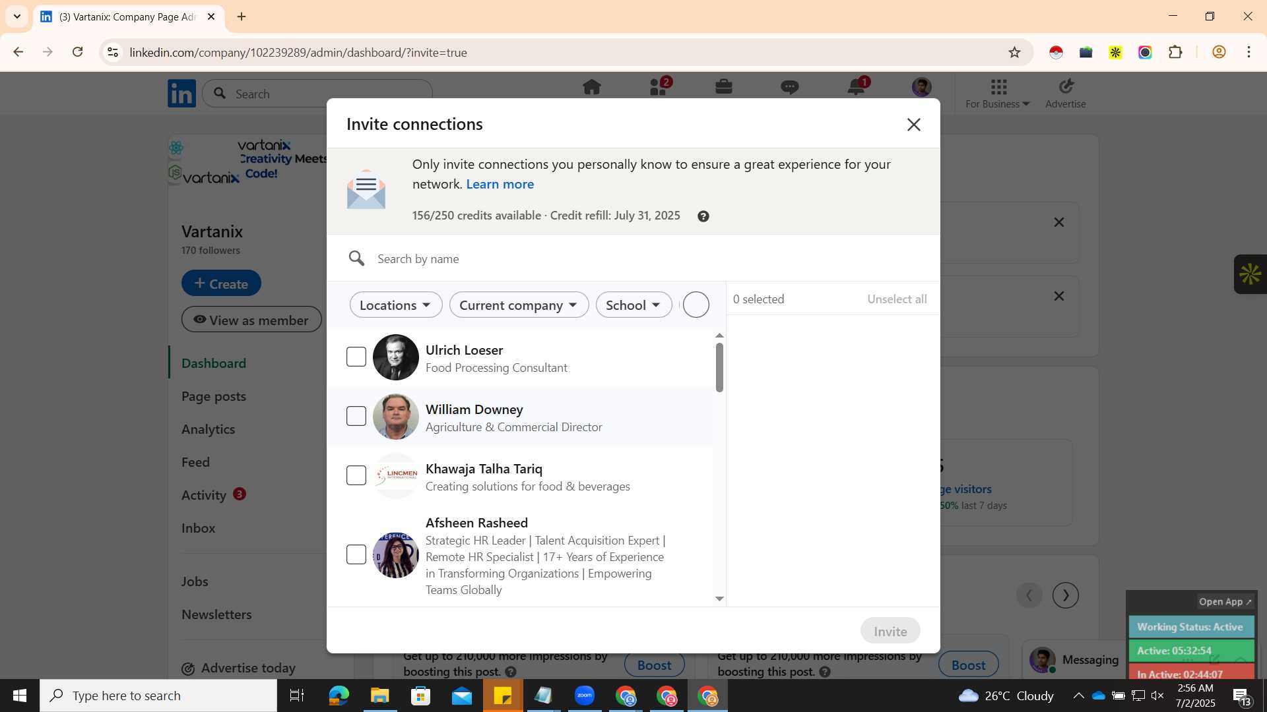Click the connections list scrollbar thumb
1267x712 pixels.
[x=719, y=367]
